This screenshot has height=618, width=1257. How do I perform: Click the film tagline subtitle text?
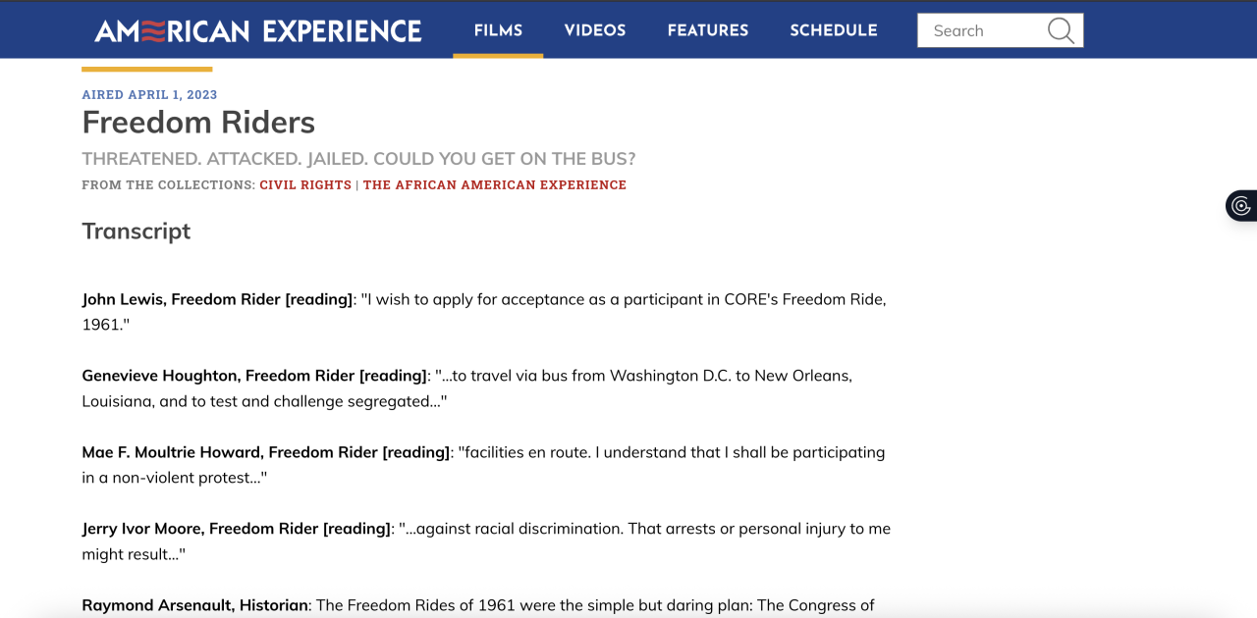pos(358,159)
